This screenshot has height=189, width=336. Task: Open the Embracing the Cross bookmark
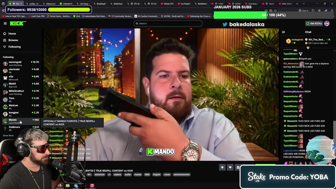(x=199, y=16)
